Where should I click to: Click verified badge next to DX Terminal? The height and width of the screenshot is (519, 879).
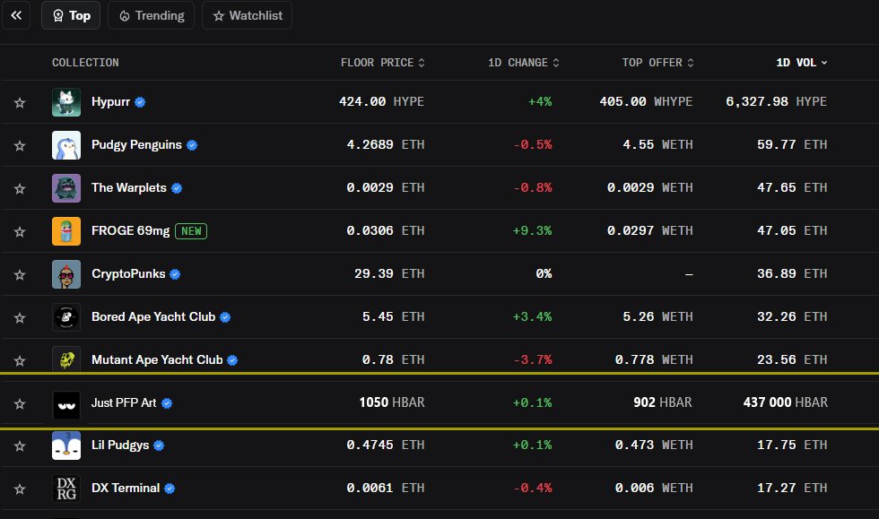170,489
